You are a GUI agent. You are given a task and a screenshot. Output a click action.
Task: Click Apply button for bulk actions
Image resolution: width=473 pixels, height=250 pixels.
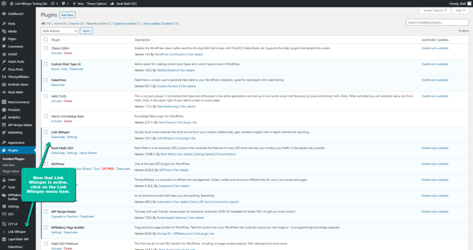(x=86, y=31)
